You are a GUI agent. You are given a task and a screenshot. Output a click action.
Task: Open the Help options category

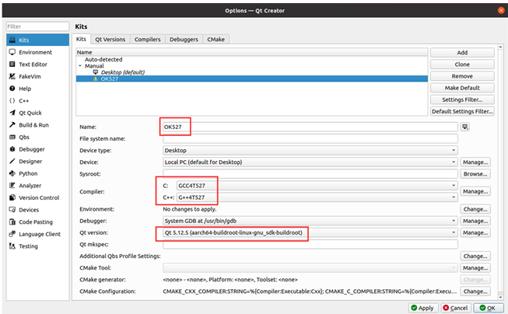[x=37, y=89]
